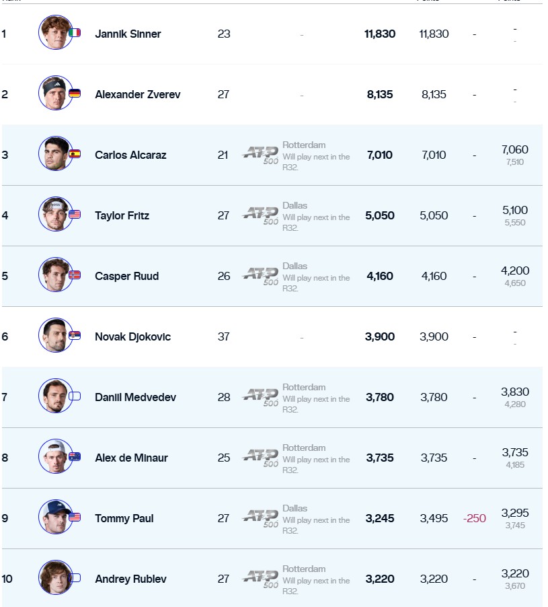Click Alexander Zverev's profile picture

click(55, 93)
